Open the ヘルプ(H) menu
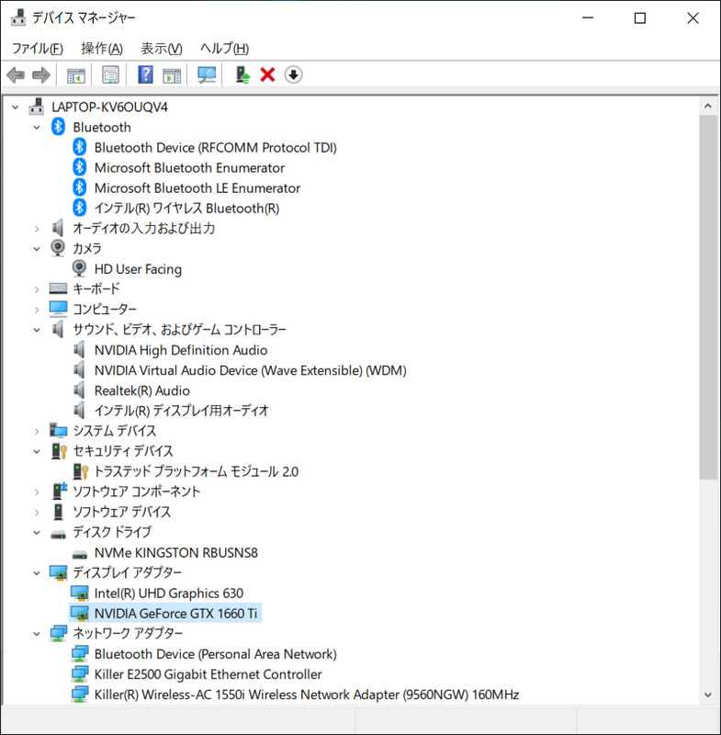The image size is (721, 735). 224,49
